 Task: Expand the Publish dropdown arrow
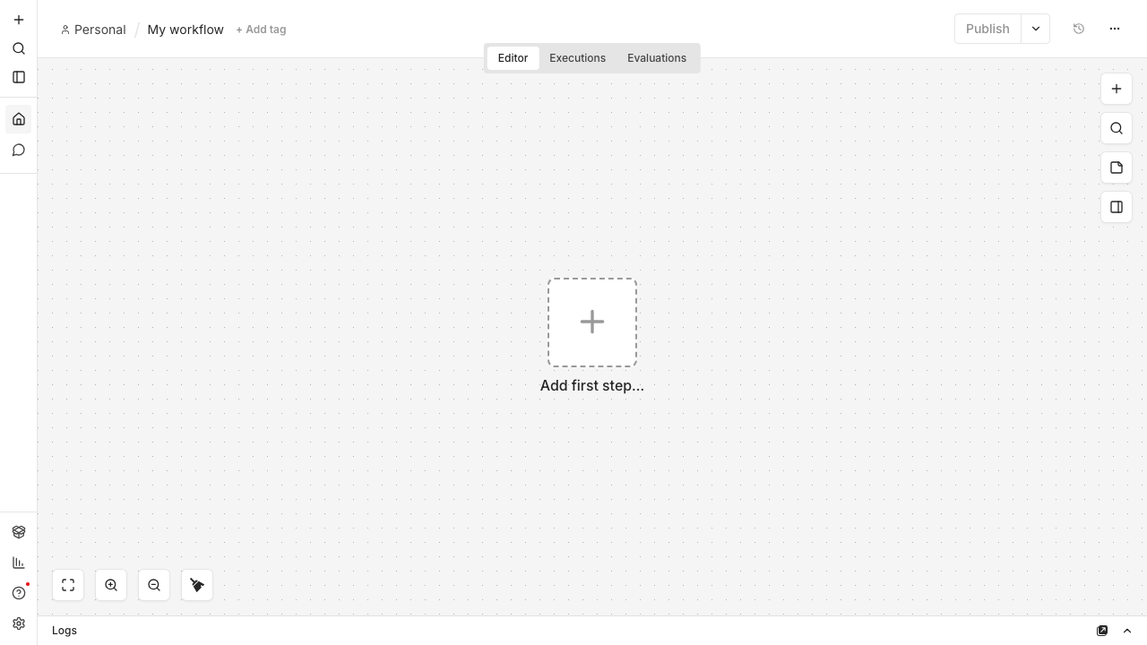tap(1036, 29)
